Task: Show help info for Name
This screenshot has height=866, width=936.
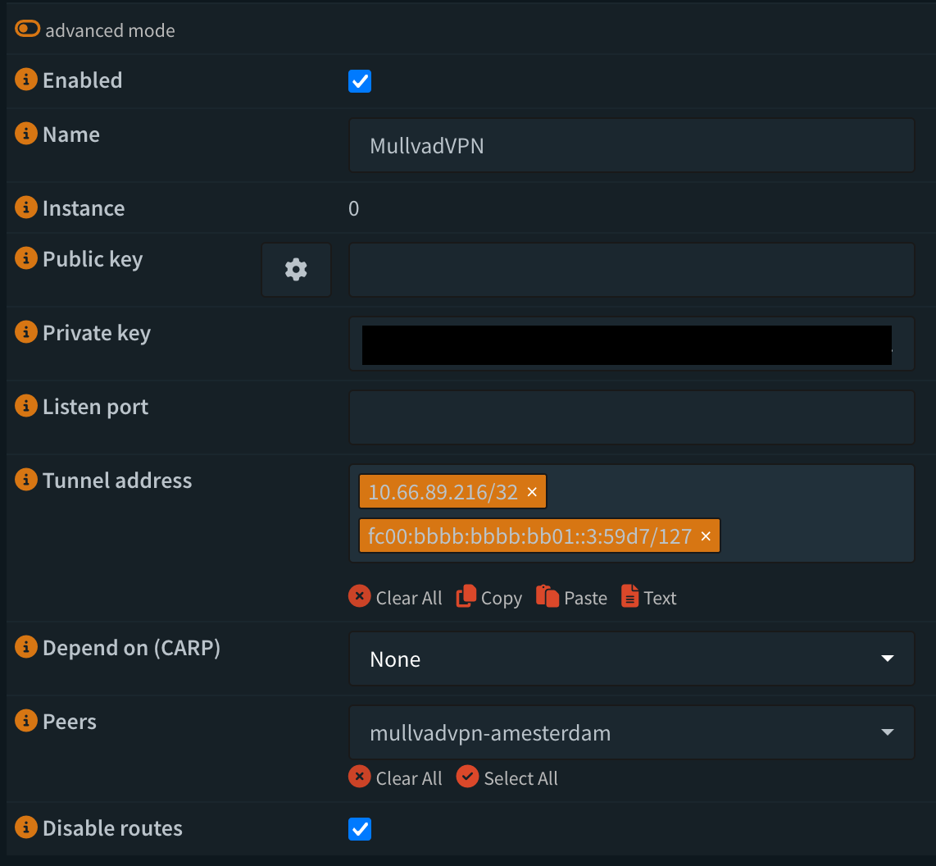Action: (25, 134)
